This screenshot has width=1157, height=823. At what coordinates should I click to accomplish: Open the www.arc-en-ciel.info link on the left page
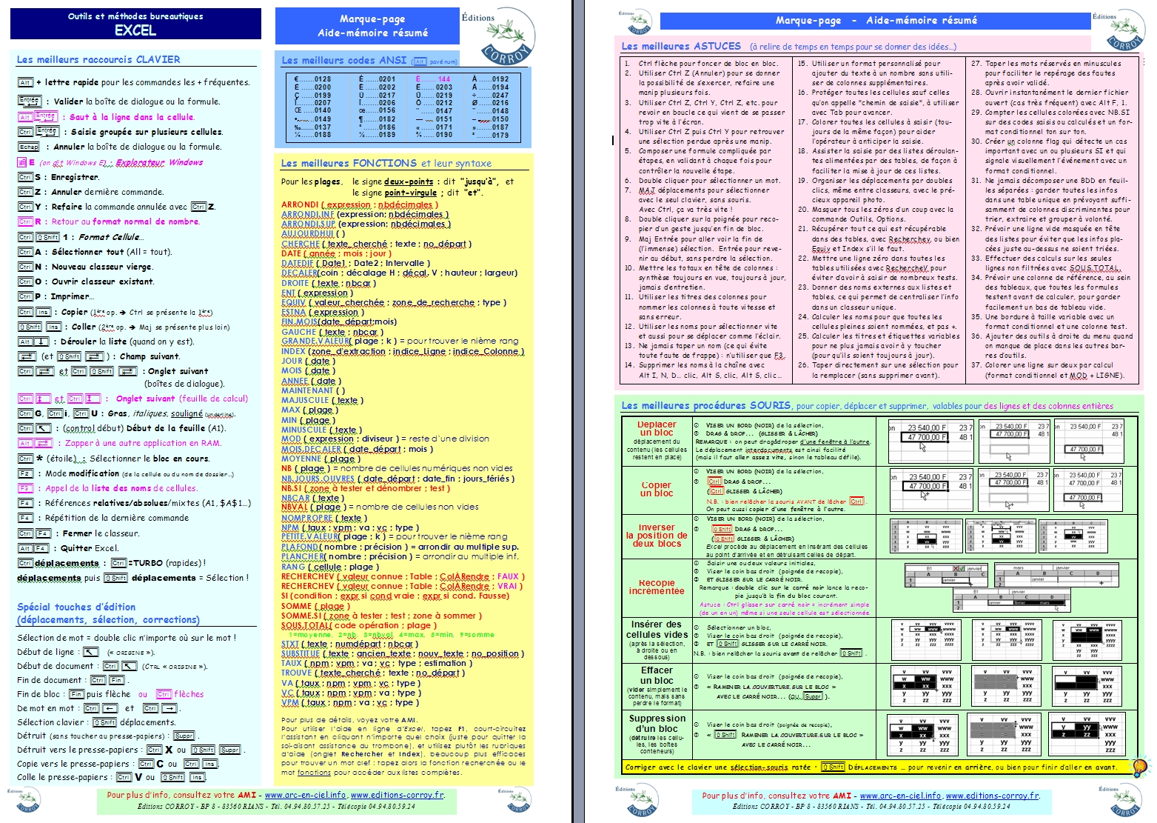pos(306,795)
